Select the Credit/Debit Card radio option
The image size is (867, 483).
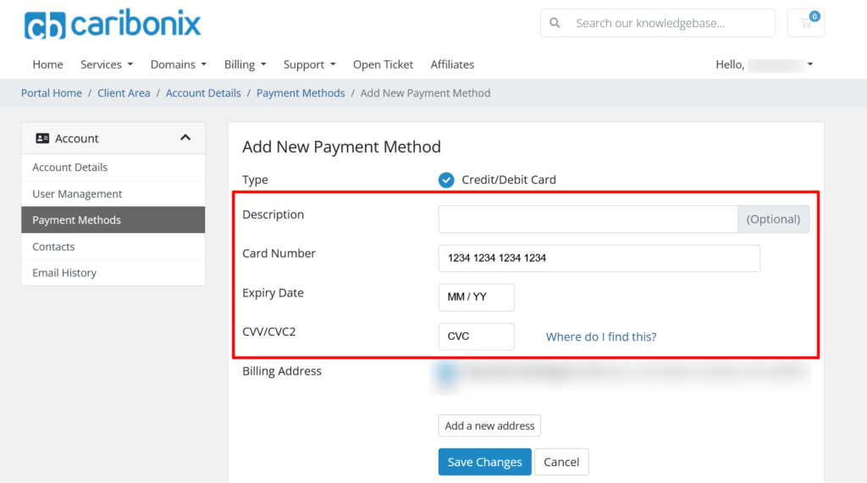point(446,180)
